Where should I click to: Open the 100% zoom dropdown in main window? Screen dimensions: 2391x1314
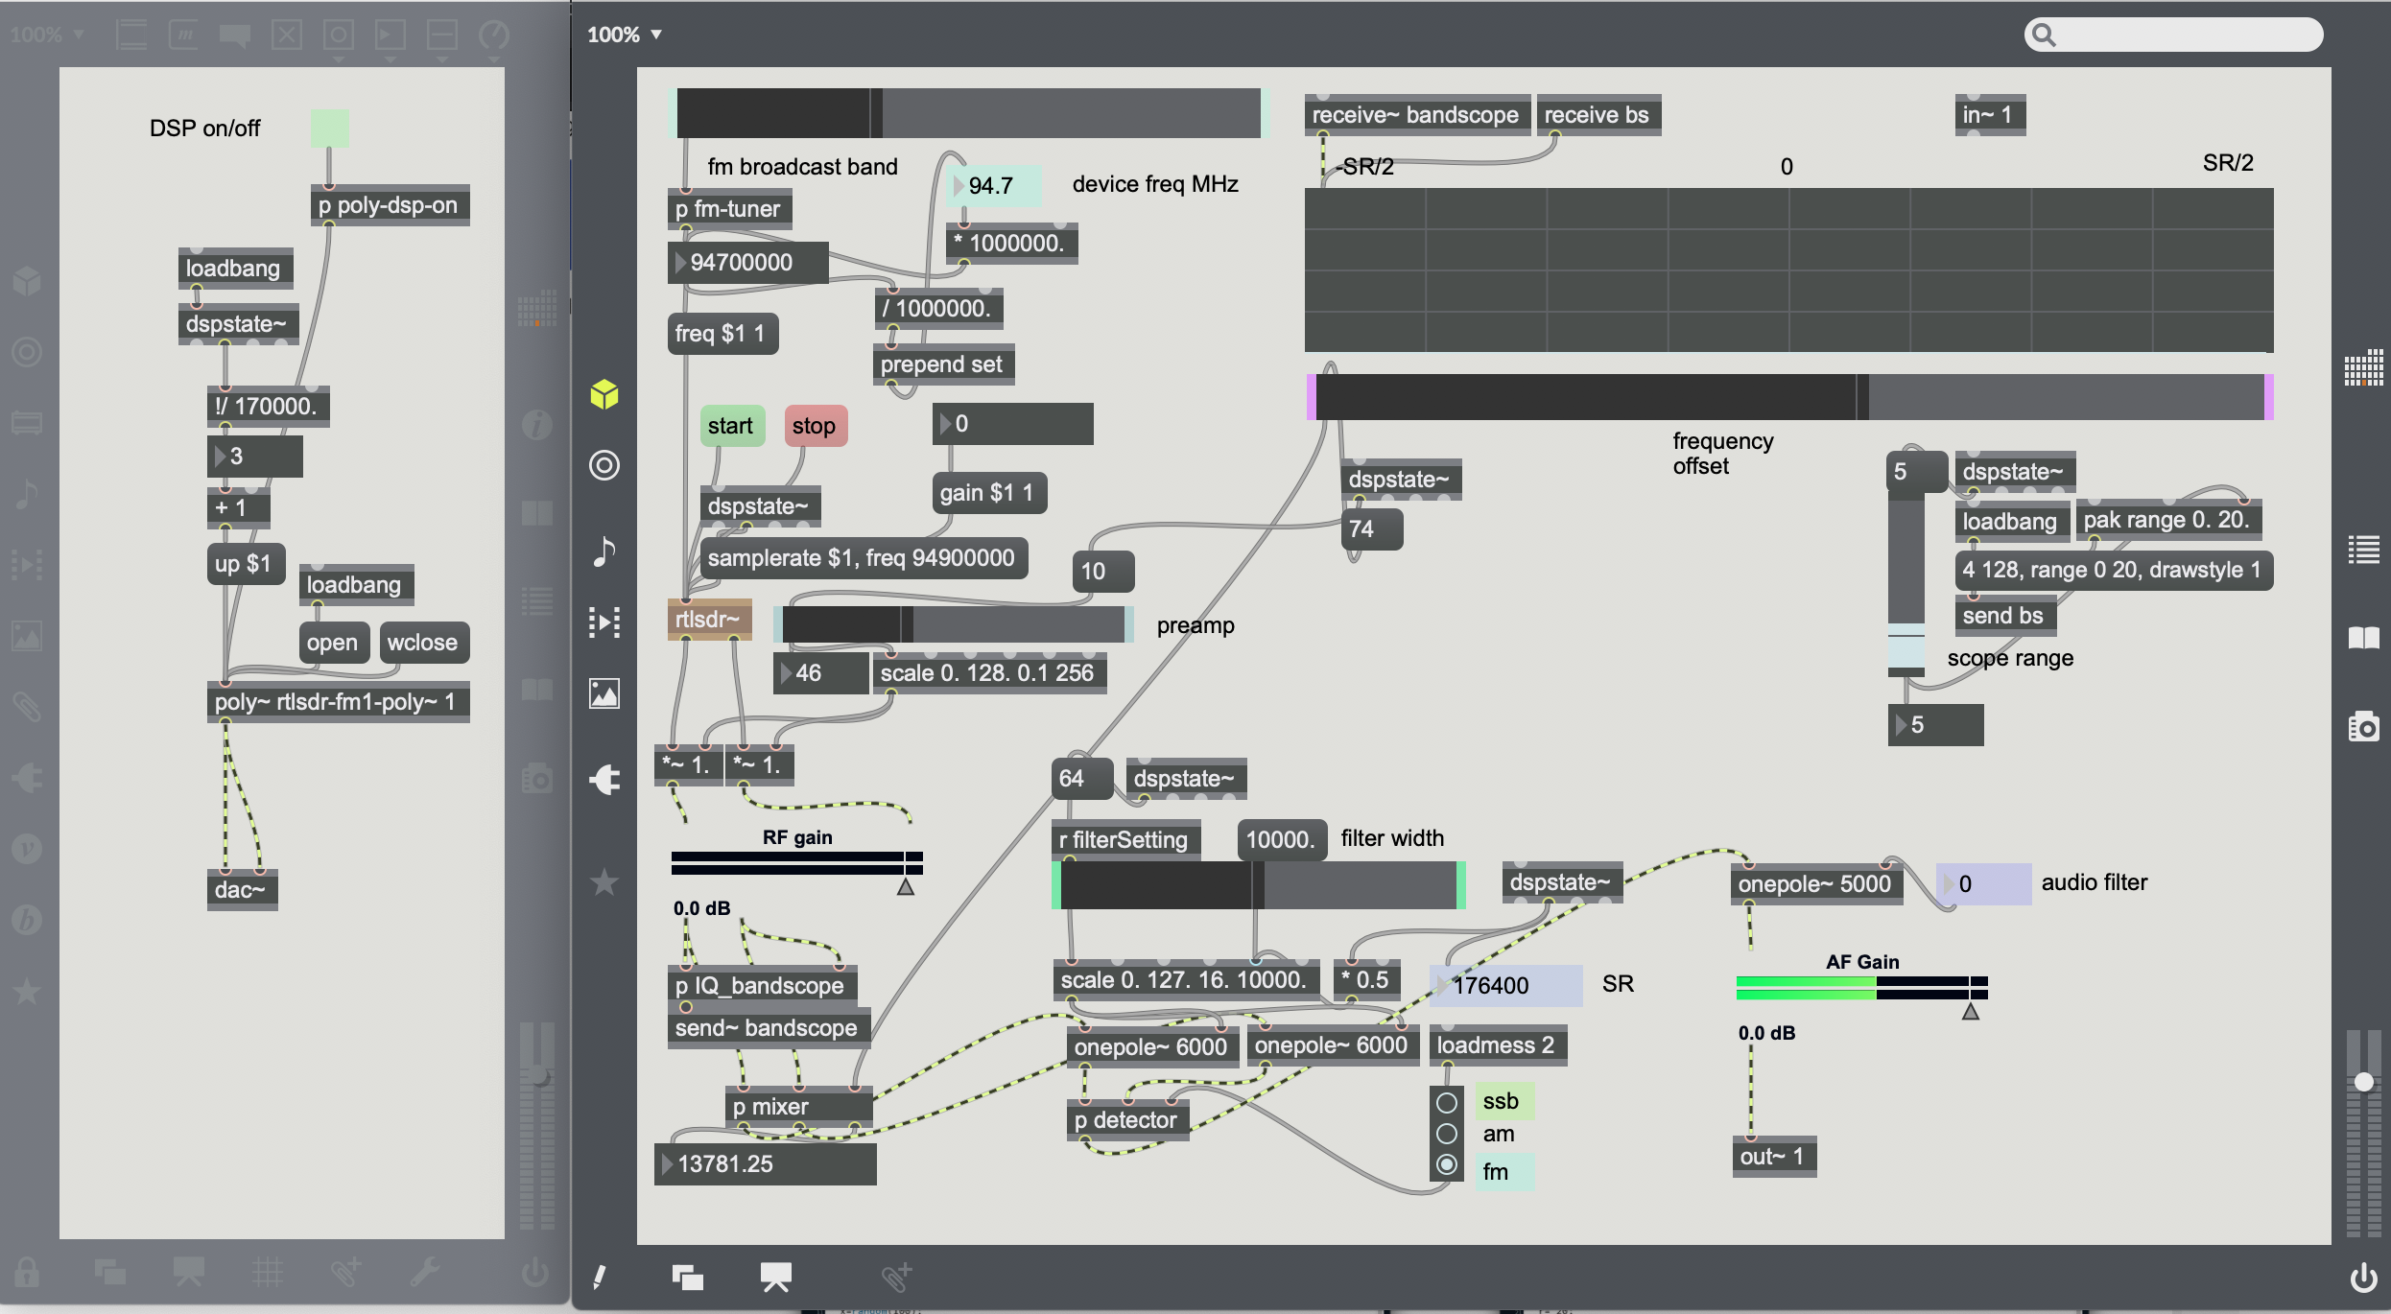pyautogui.click(x=625, y=35)
